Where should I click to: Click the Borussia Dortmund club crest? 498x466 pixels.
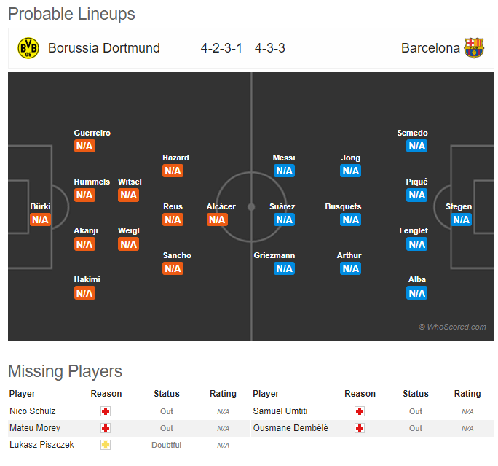[28, 48]
